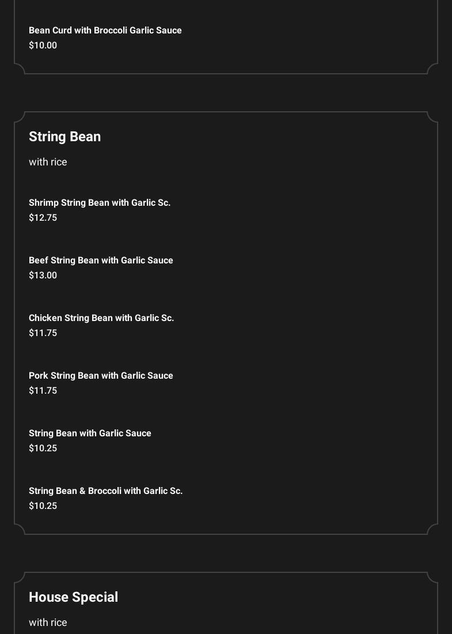Image resolution: width=452 pixels, height=634 pixels.
Task: Click "with rice" subtitle under House Special
Action: point(48,622)
